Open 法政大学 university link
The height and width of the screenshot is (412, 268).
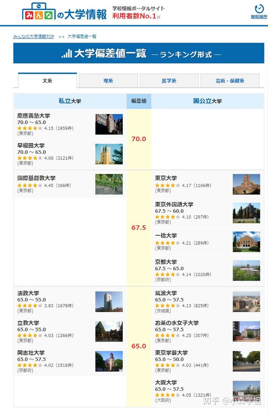click(x=28, y=293)
